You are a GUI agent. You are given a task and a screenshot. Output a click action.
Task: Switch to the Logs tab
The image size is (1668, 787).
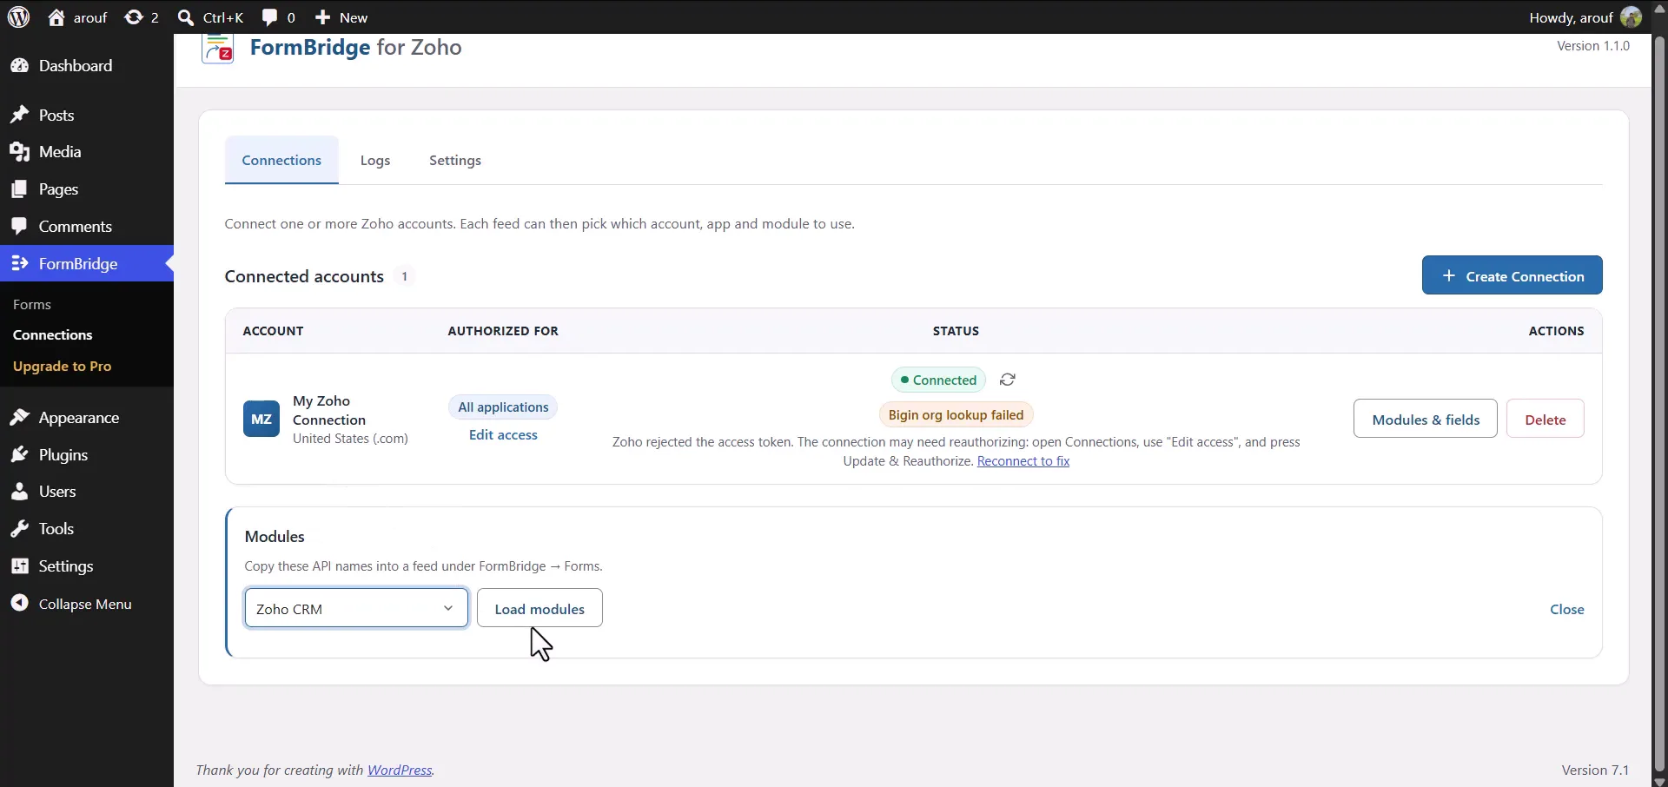tap(375, 160)
